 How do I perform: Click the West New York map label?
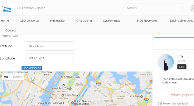(x=46, y=73)
